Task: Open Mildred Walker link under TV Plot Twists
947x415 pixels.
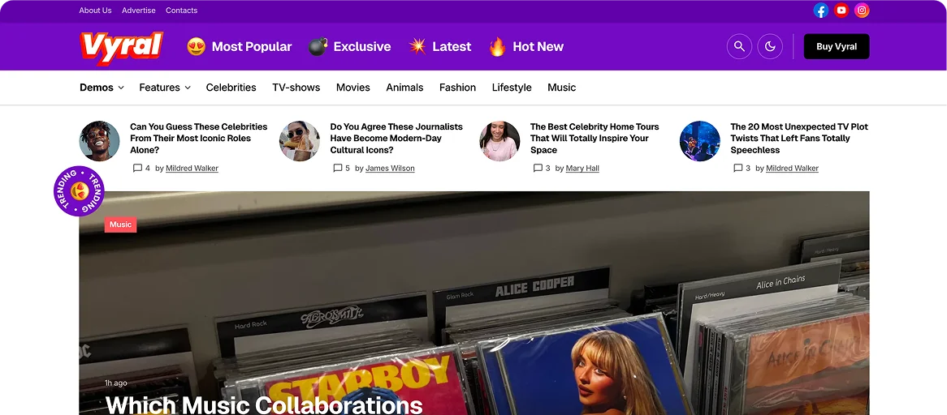Action: (793, 168)
